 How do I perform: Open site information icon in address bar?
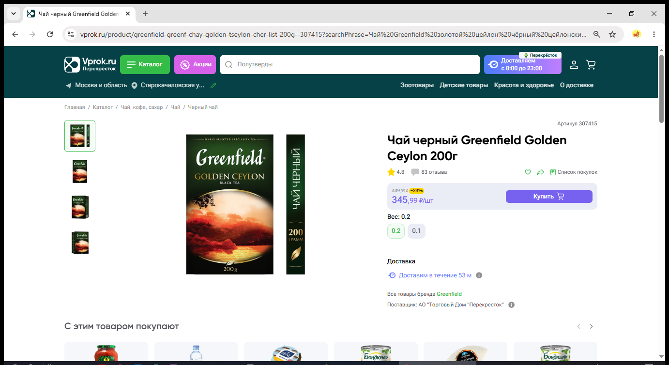point(71,34)
